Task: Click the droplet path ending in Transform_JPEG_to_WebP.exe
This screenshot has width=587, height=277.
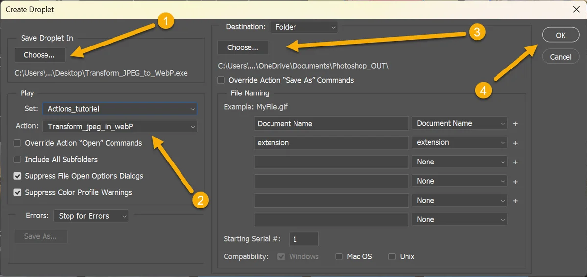Action: [x=101, y=73]
